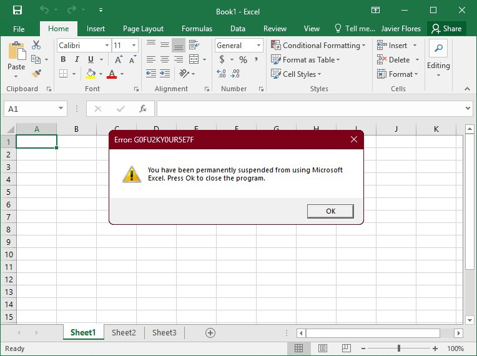This screenshot has width=477, height=356.
Task: Toggle Bold formatting
Action: pyautogui.click(x=63, y=59)
